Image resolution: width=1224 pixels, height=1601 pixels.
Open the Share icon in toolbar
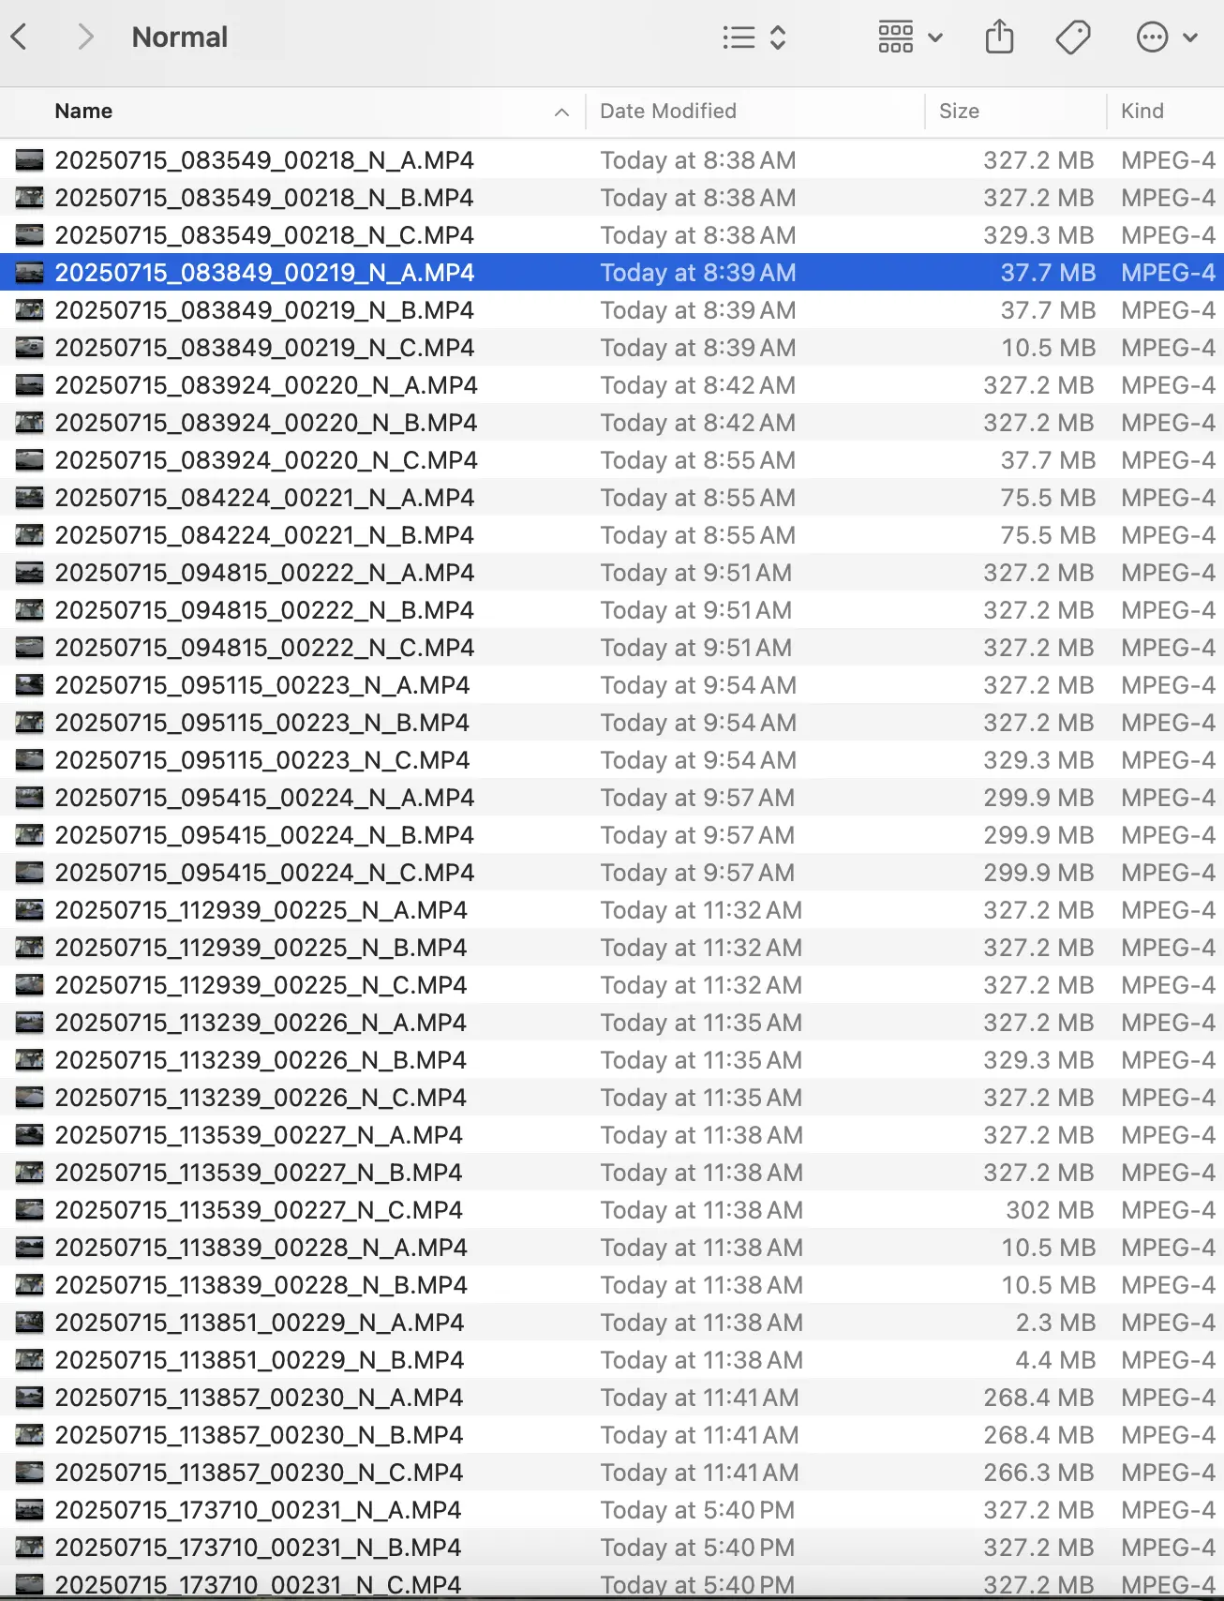(x=999, y=37)
